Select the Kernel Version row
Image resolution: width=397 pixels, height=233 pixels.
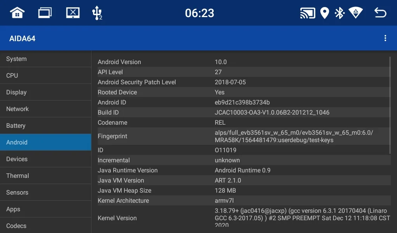(x=244, y=218)
